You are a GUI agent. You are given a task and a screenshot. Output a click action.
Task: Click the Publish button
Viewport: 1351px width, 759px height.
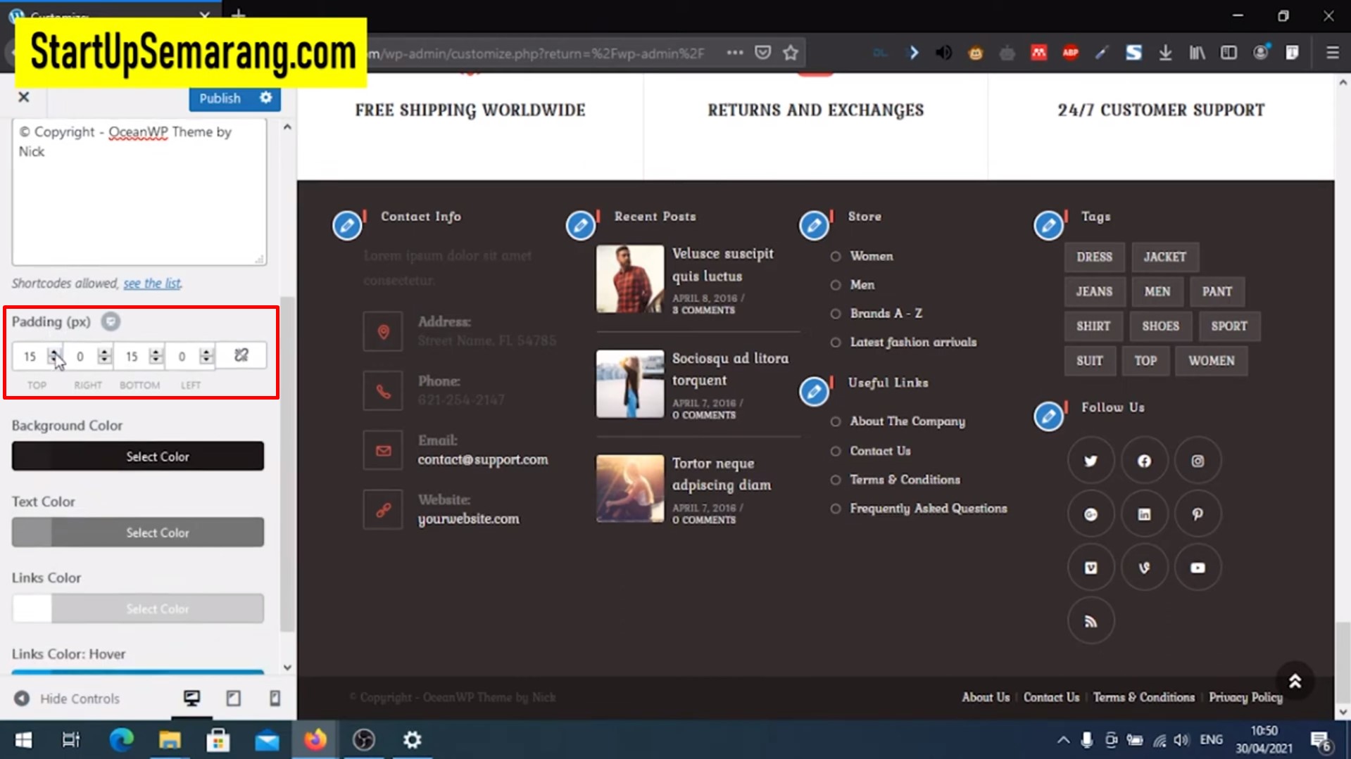220,98
